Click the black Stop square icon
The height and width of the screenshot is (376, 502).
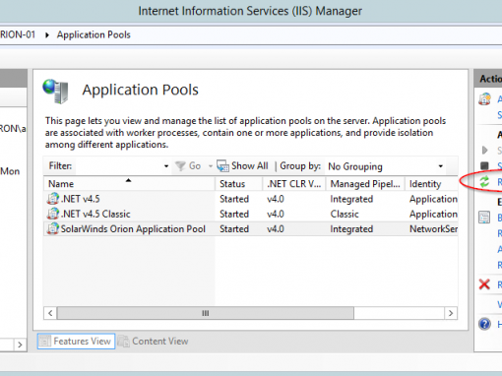point(484,165)
